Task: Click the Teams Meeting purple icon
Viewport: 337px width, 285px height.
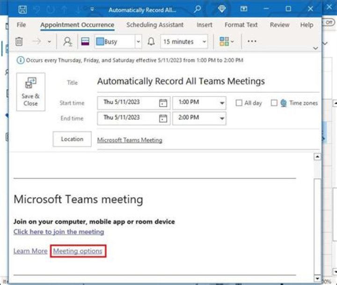Action: point(85,41)
